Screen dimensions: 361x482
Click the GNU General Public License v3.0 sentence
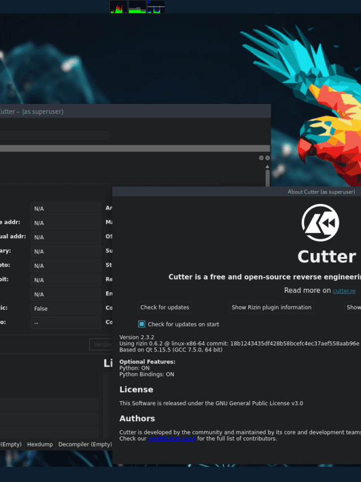coord(211,403)
